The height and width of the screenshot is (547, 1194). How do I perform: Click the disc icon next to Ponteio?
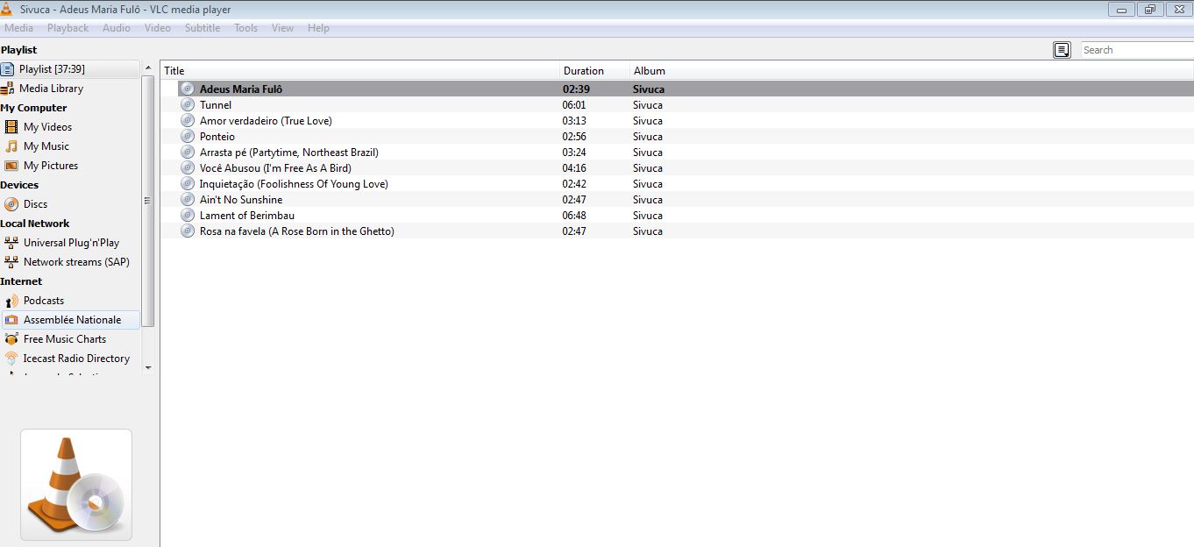pyautogui.click(x=187, y=136)
